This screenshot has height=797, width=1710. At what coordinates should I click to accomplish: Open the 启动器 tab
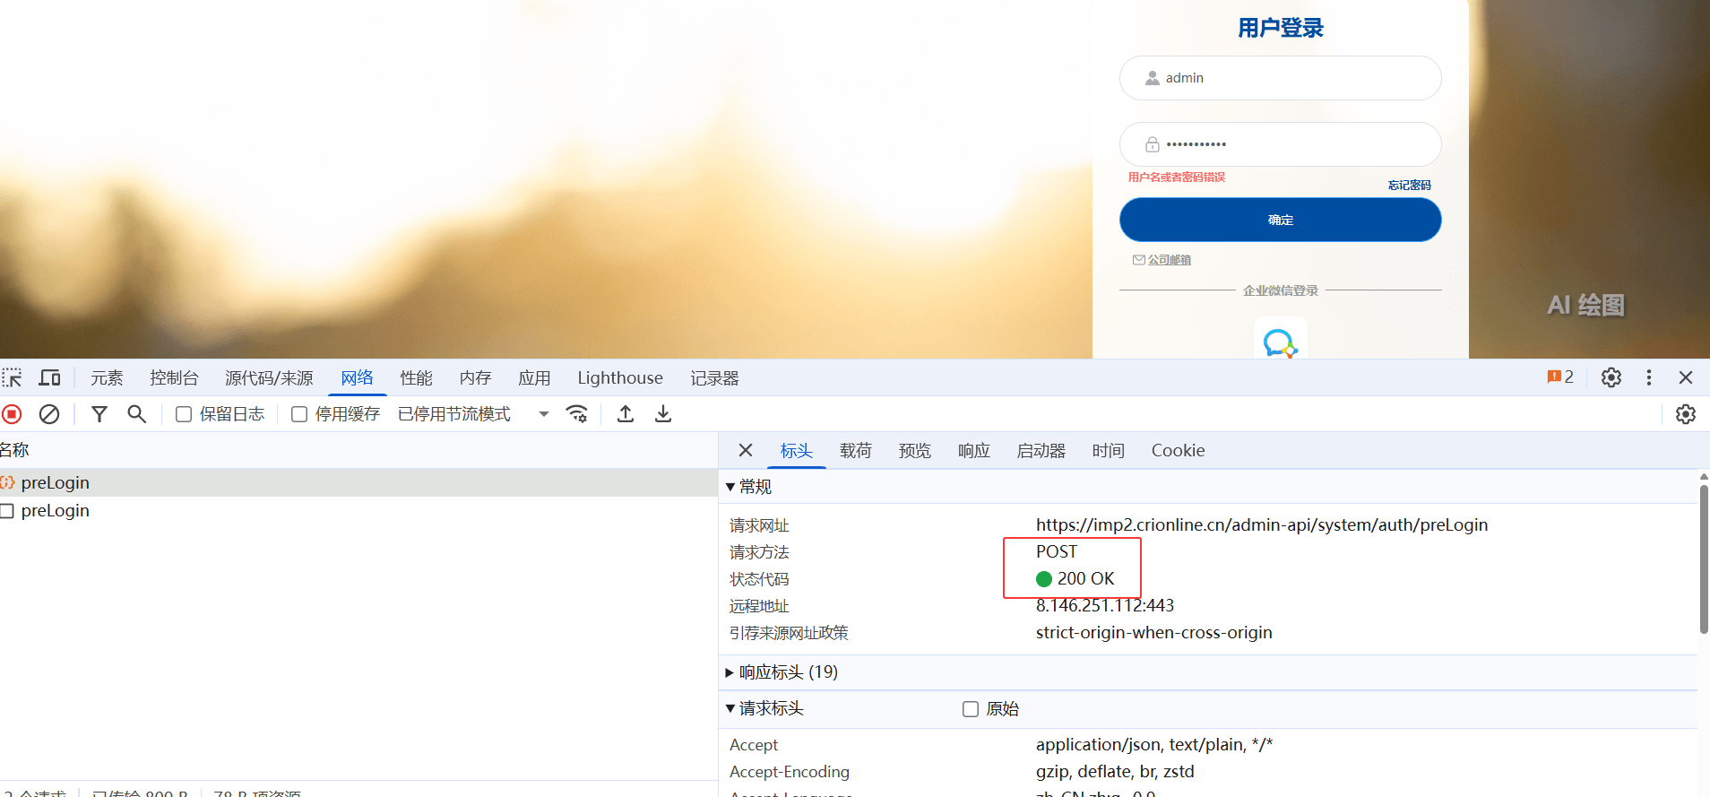point(1041,451)
